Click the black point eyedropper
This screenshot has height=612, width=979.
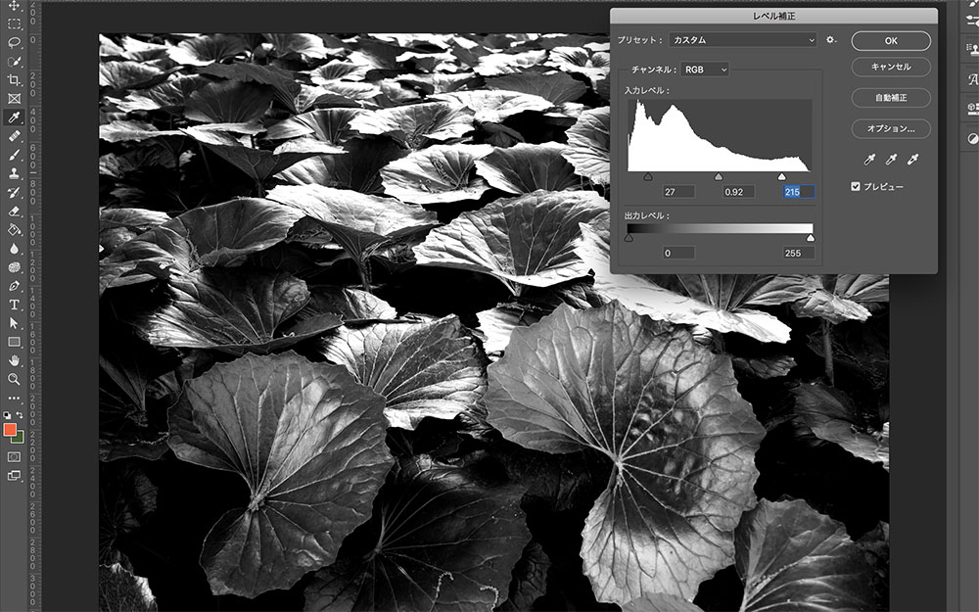tap(866, 159)
